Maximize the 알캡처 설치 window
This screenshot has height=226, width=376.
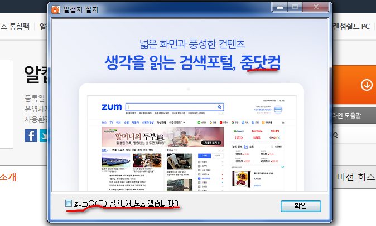pos(295,7)
